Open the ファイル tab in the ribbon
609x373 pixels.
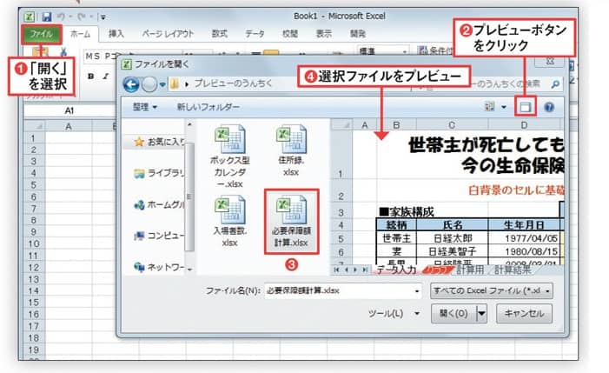[x=40, y=35]
